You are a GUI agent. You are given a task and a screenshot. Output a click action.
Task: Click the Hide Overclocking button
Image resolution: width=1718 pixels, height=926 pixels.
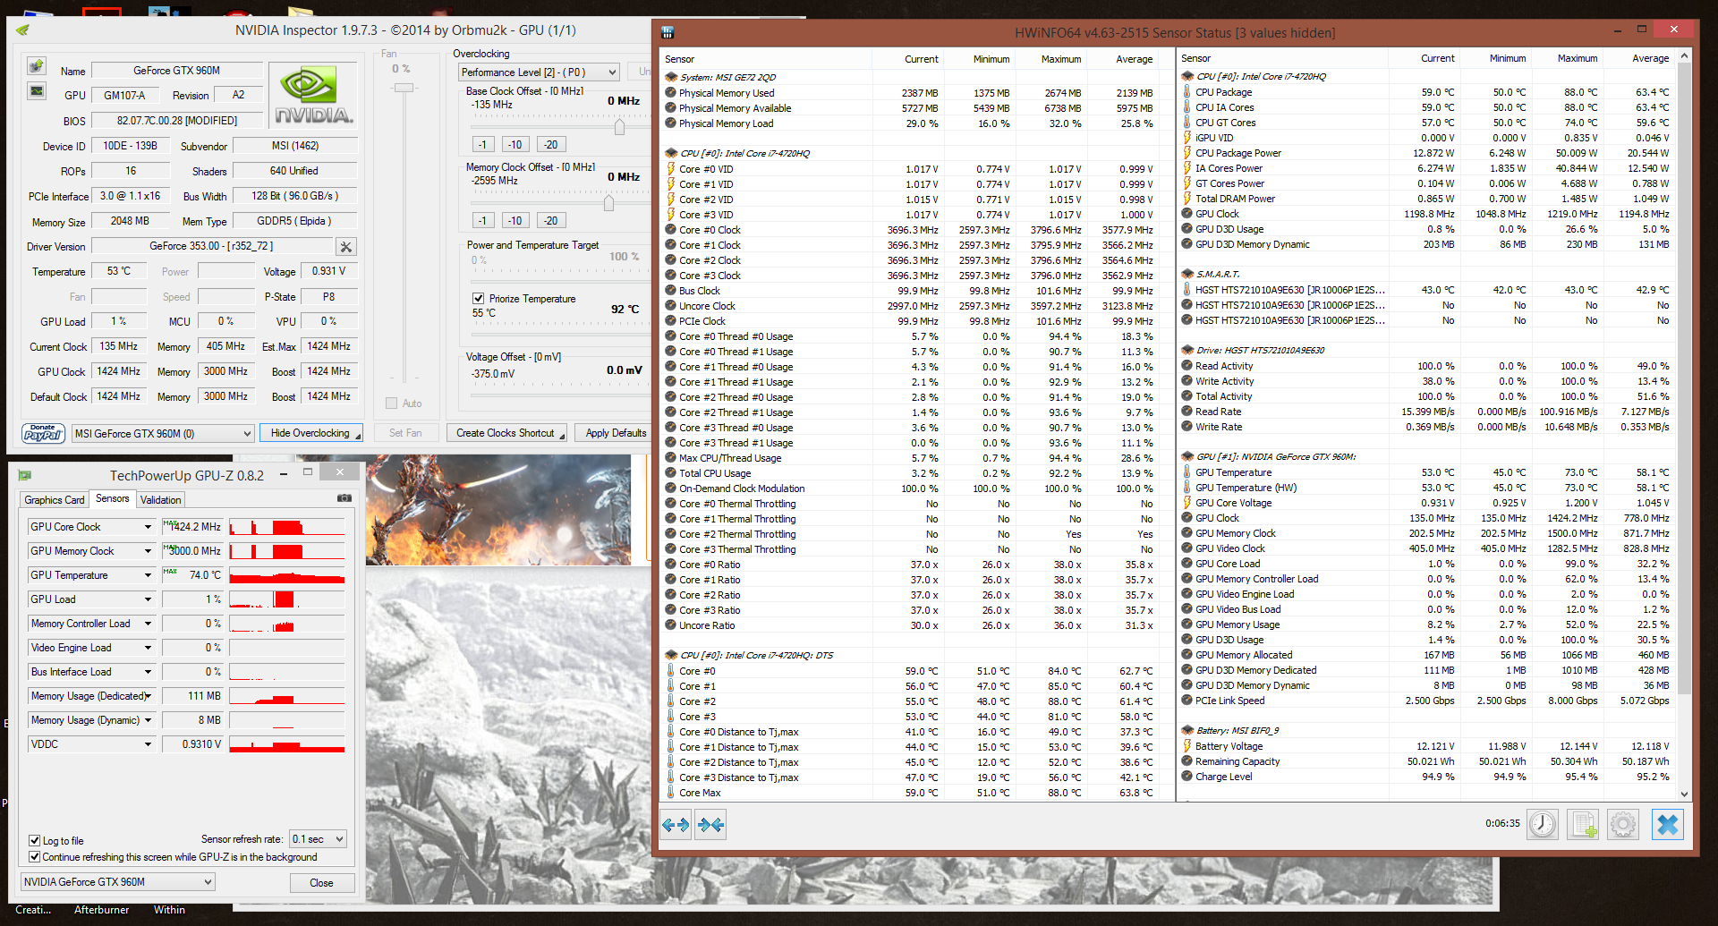coord(310,433)
